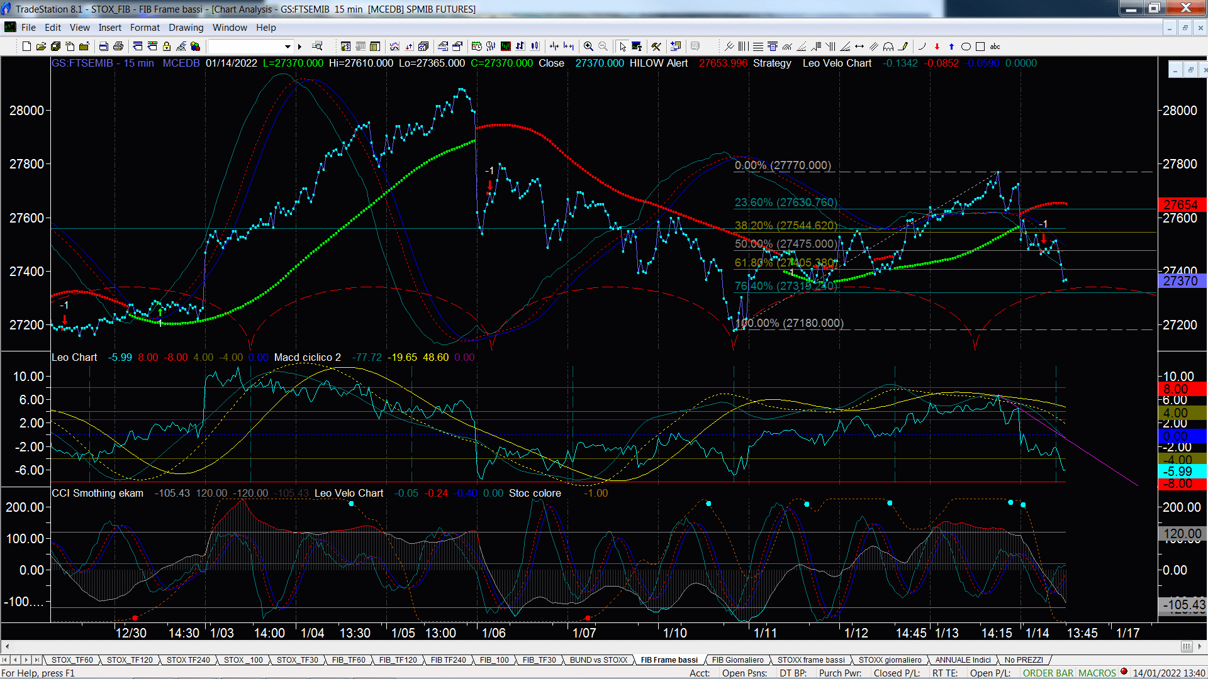Click the Macd ciclico 2 indicator label
Viewport: 1208px width, 679px height.
tap(307, 357)
